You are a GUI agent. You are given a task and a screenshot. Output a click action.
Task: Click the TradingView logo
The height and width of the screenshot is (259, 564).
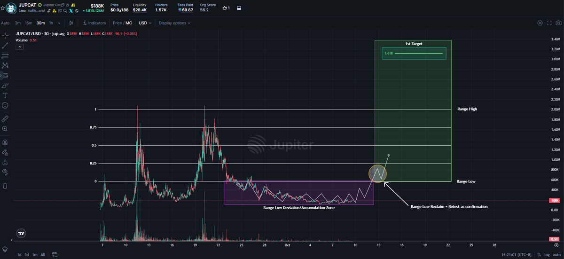click(x=21, y=232)
